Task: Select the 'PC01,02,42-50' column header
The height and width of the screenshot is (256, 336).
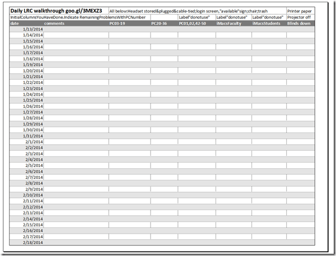Action: coord(196,23)
